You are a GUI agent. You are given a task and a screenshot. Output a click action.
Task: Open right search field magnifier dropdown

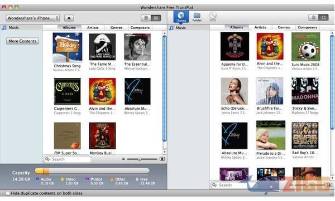tap(215, 185)
